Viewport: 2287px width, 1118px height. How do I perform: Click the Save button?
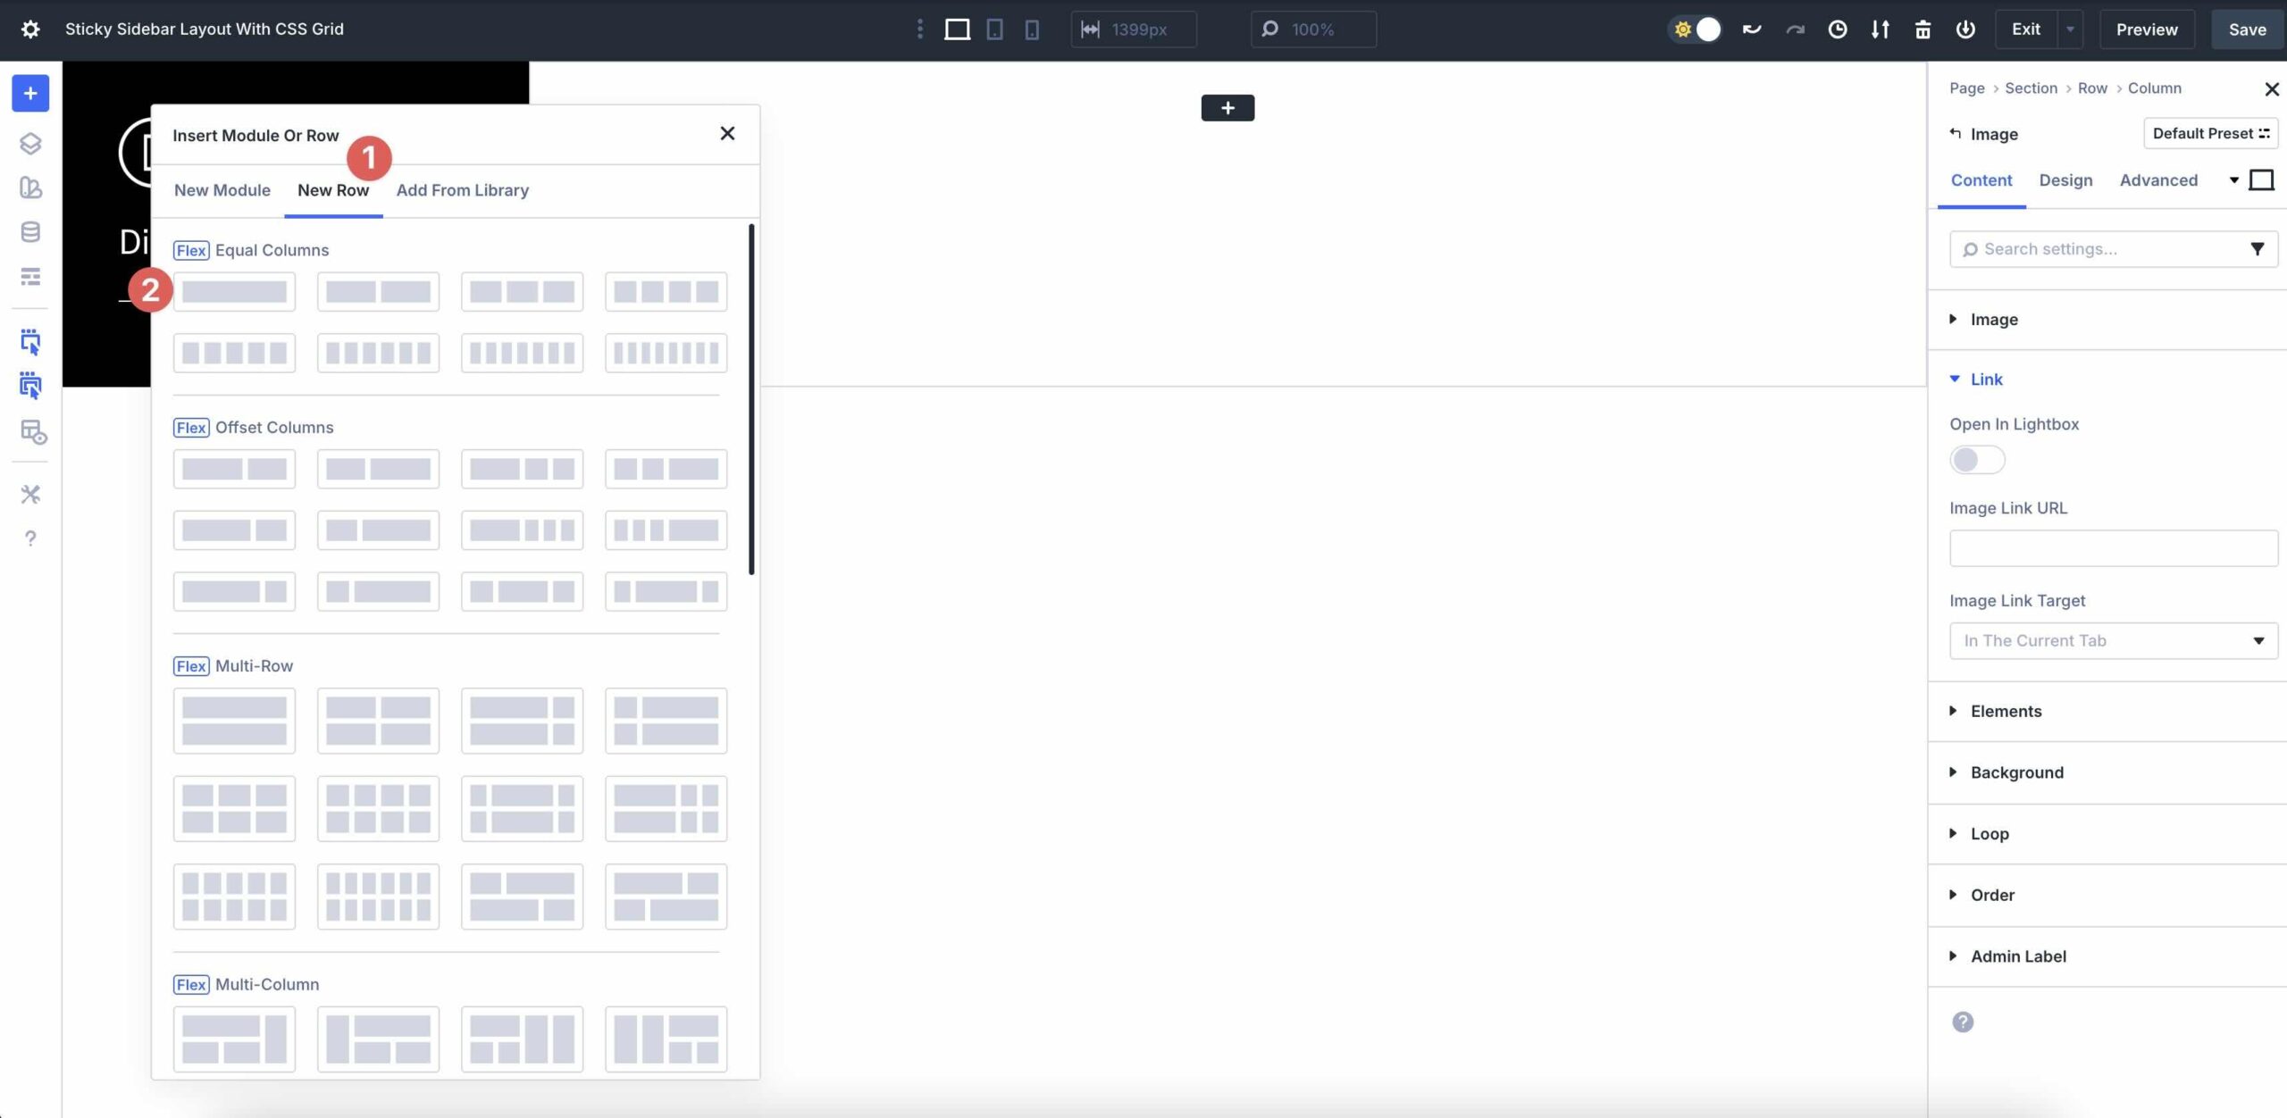click(x=2247, y=29)
